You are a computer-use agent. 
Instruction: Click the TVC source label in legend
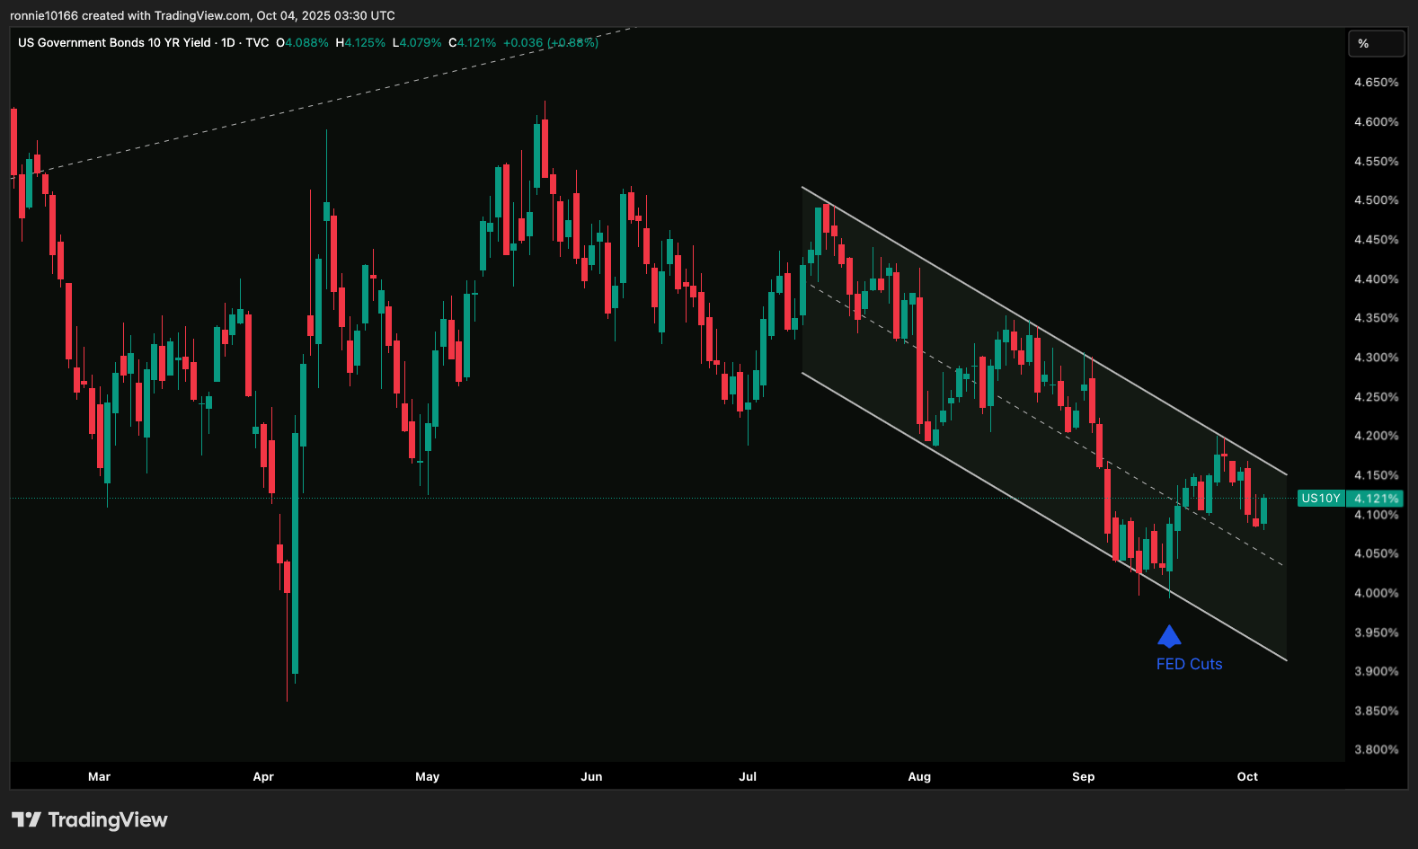click(257, 42)
